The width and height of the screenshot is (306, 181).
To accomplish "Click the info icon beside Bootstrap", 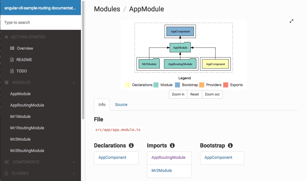I will [x=230, y=145].
